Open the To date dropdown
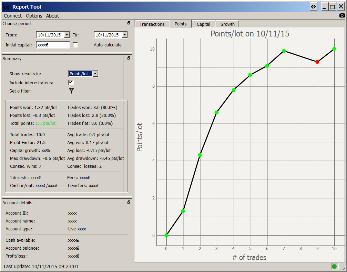The height and width of the screenshot is (272, 347). 124,35
